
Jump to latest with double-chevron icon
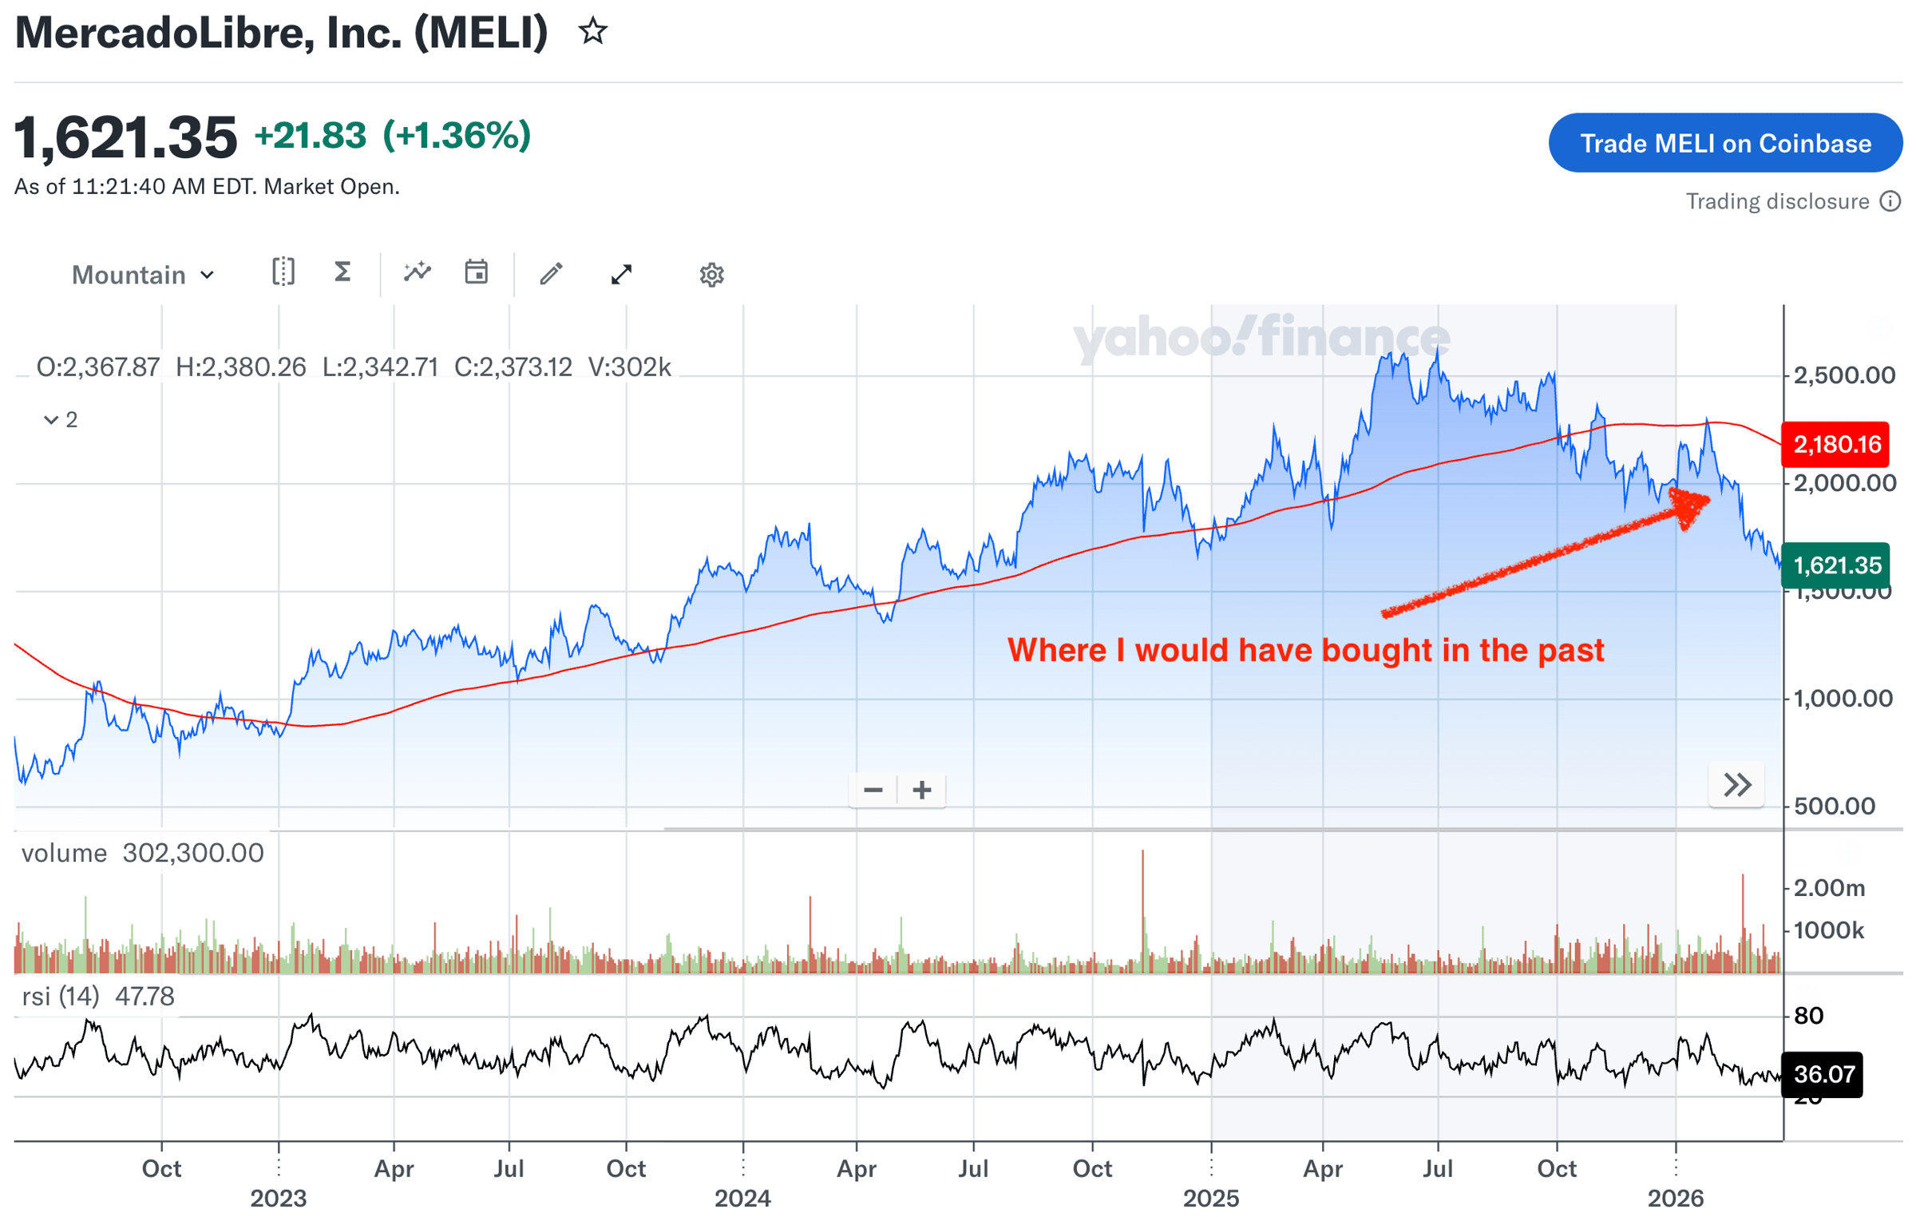[1736, 785]
